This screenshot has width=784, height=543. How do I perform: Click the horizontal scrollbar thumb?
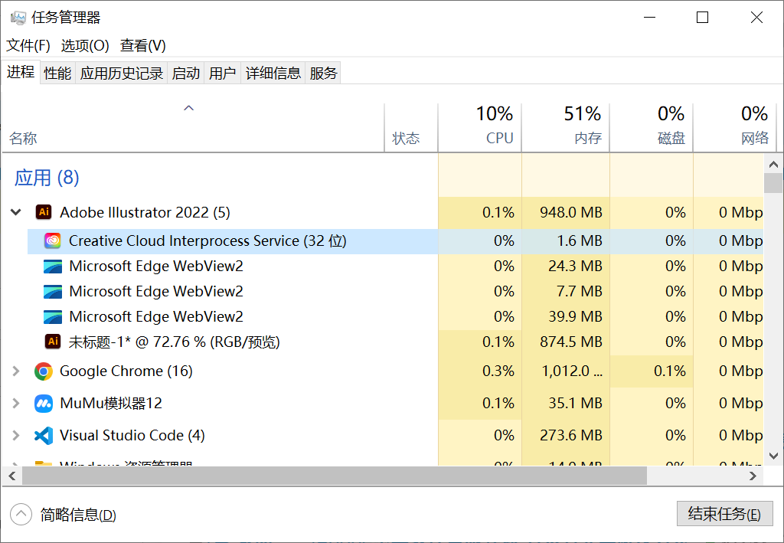[x=335, y=476]
